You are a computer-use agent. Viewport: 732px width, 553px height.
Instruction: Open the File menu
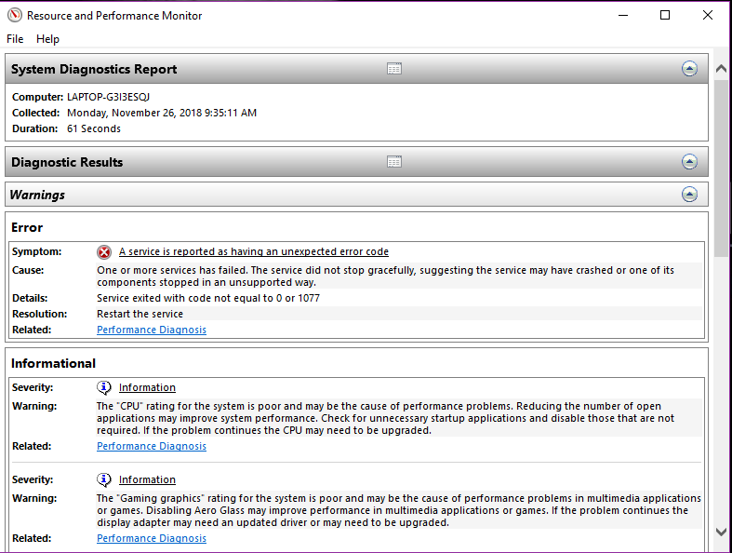[15, 39]
